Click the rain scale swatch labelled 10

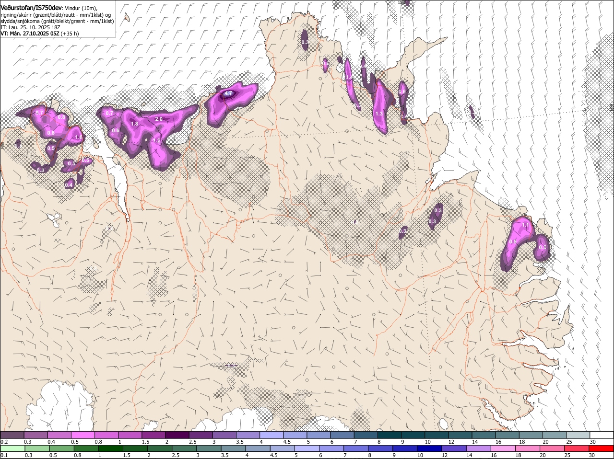tap(430, 448)
